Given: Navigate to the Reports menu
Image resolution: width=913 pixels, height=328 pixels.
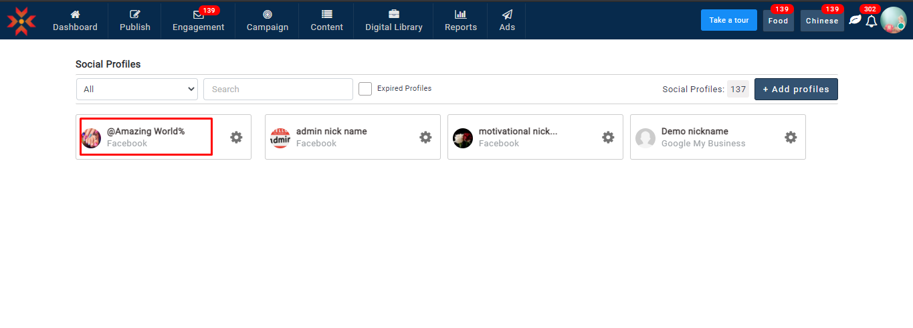Looking at the screenshot, I should tap(460, 21).
